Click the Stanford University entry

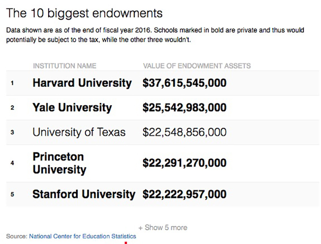coord(84,194)
